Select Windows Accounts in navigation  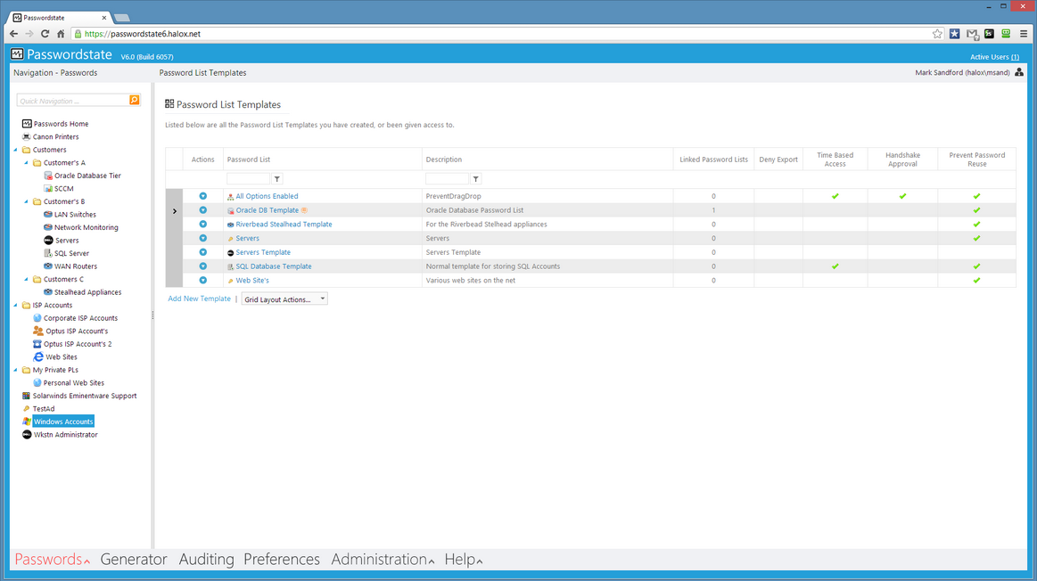pyautogui.click(x=63, y=421)
